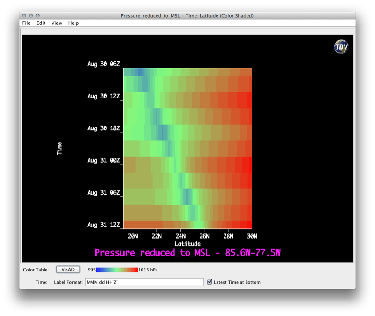Click the Aug 30 06Z time label
This screenshot has height=316, width=375.
pos(103,64)
